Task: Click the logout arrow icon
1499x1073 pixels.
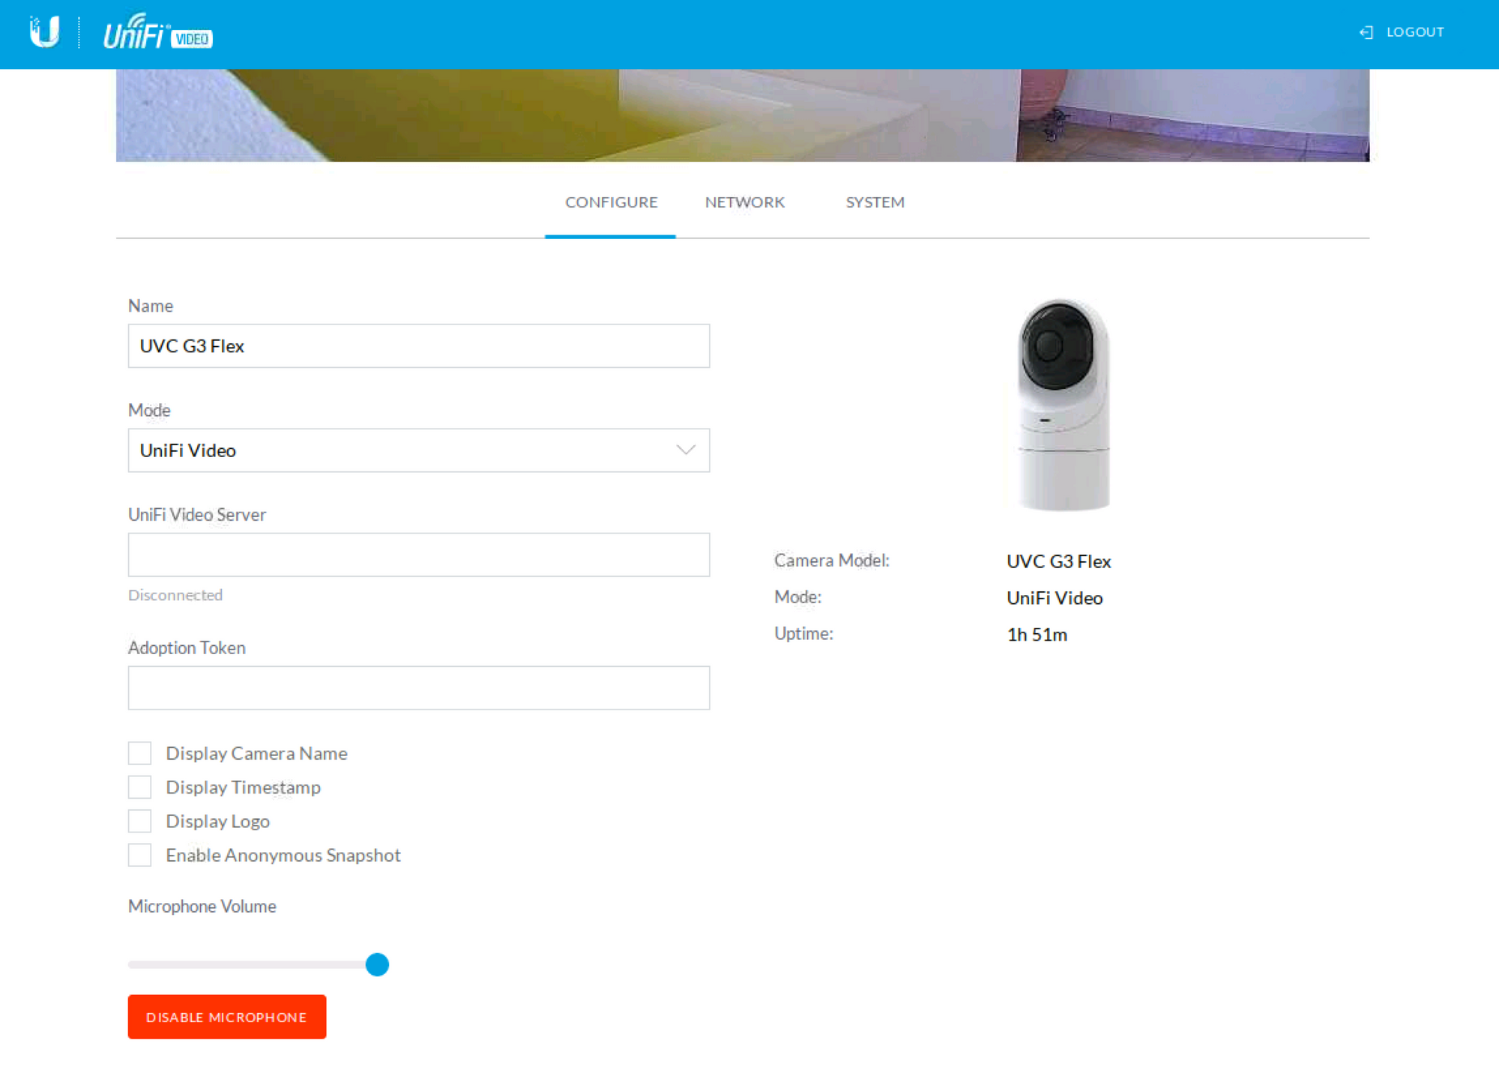Action: coord(1366,32)
